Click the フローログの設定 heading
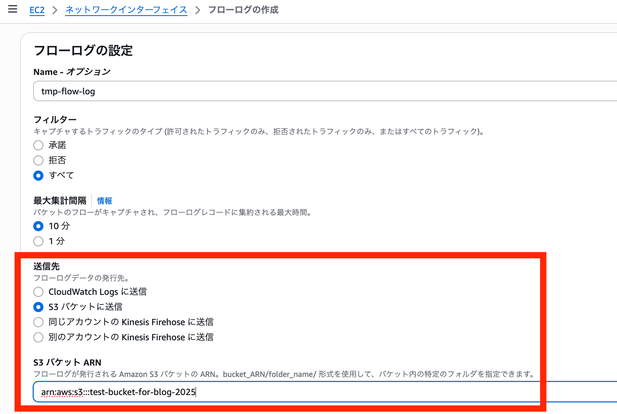The width and height of the screenshot is (617, 414). click(x=83, y=51)
